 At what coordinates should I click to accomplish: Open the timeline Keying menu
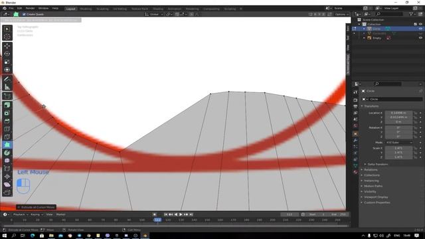[x=35, y=214]
